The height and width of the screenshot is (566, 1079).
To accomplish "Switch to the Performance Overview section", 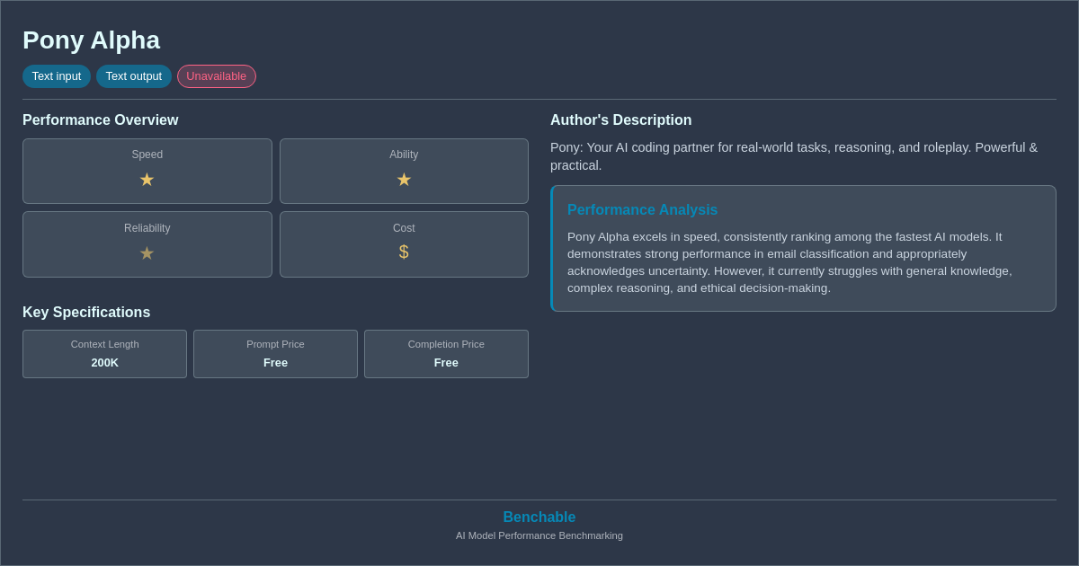I will 101,119.
